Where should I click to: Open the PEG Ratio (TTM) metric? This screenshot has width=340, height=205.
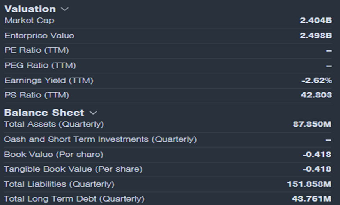[40, 65]
